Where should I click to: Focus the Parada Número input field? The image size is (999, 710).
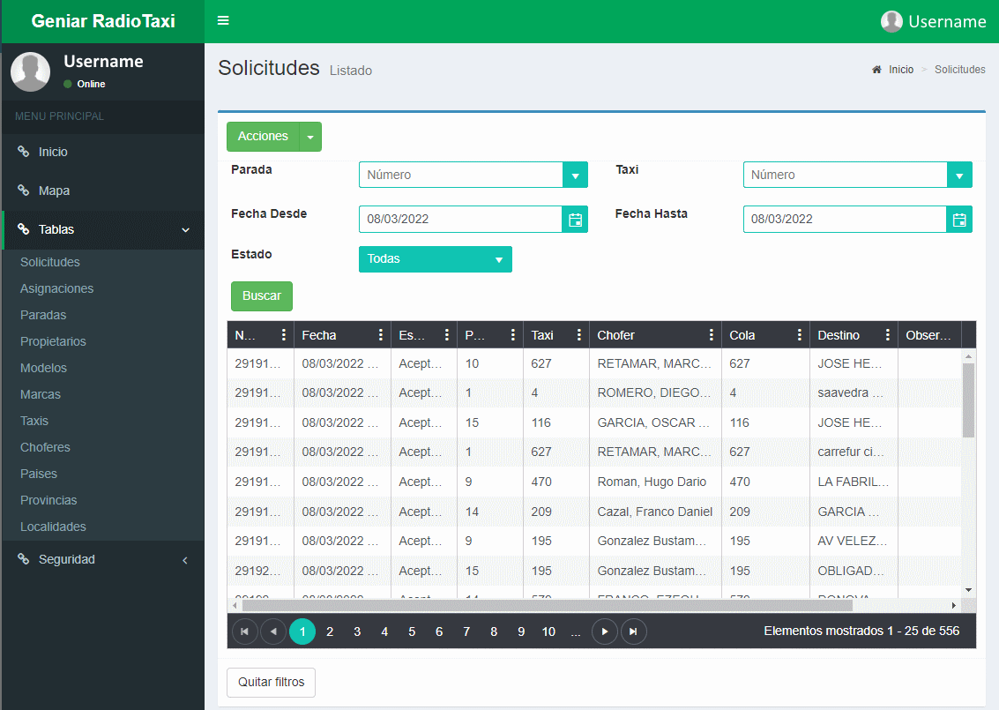(460, 176)
